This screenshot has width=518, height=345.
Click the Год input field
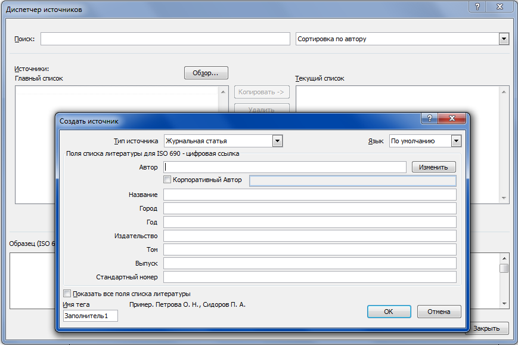point(310,222)
